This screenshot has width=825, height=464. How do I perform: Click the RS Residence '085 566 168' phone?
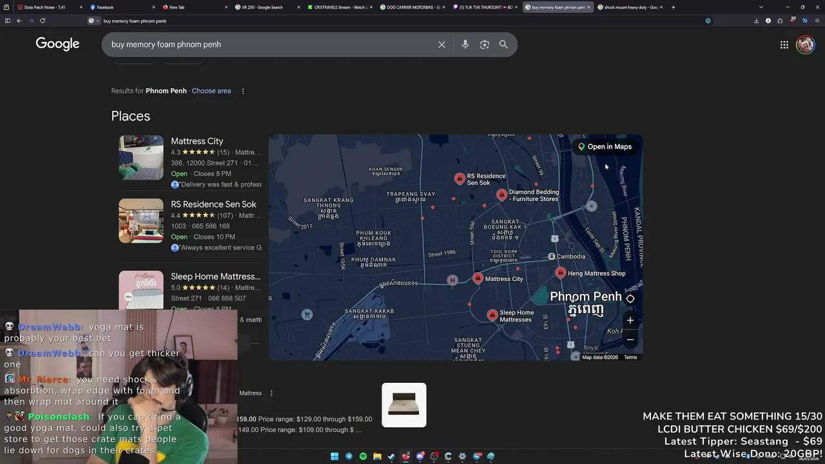point(210,226)
